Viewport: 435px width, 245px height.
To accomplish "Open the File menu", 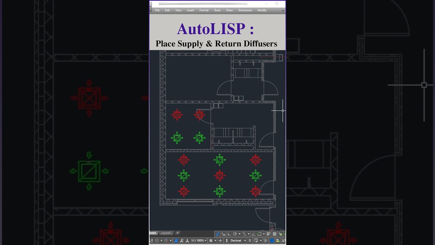I will click(x=157, y=10).
